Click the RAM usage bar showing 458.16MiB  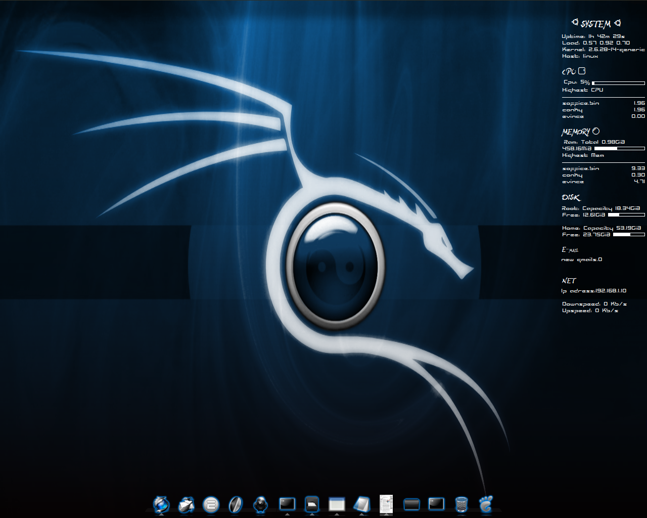click(x=619, y=149)
